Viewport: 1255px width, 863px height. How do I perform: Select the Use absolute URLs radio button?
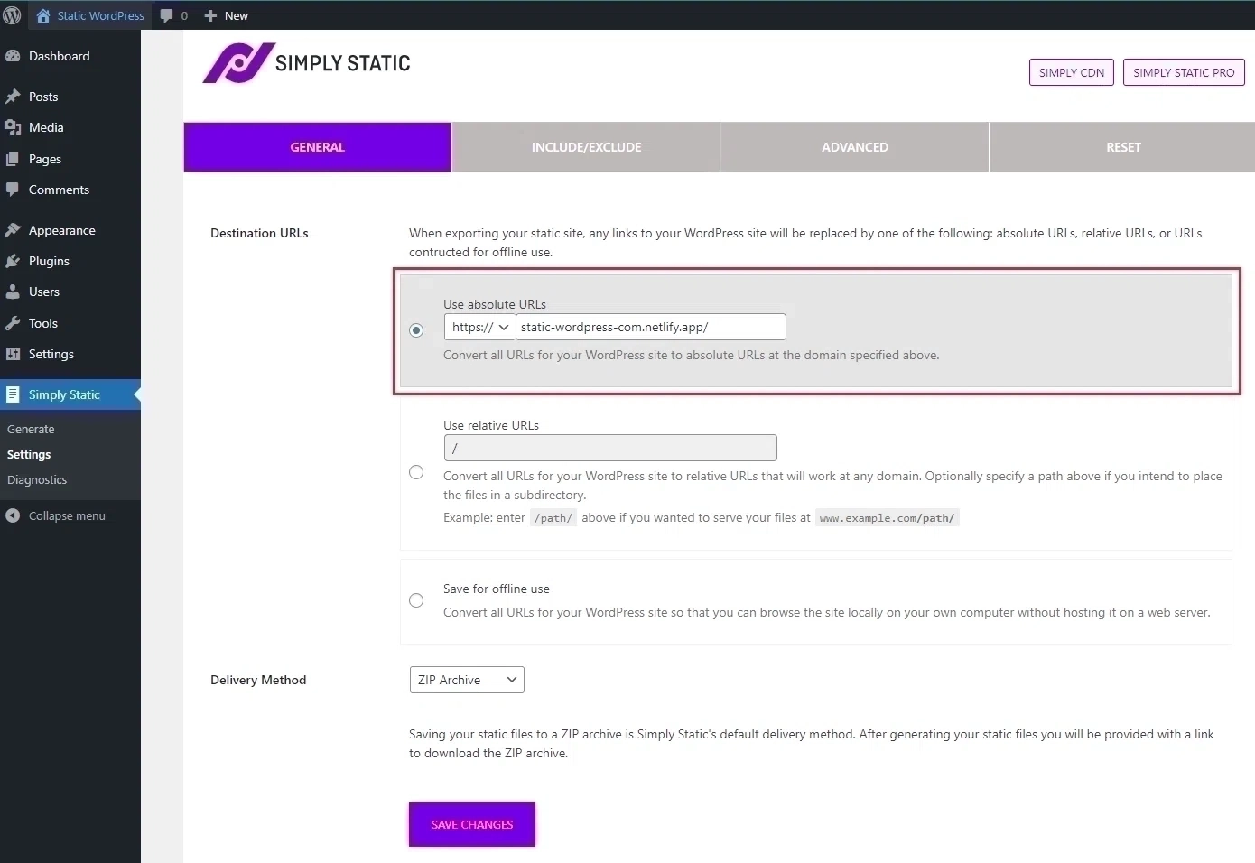(416, 330)
